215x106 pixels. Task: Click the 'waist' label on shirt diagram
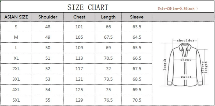coord(186,77)
